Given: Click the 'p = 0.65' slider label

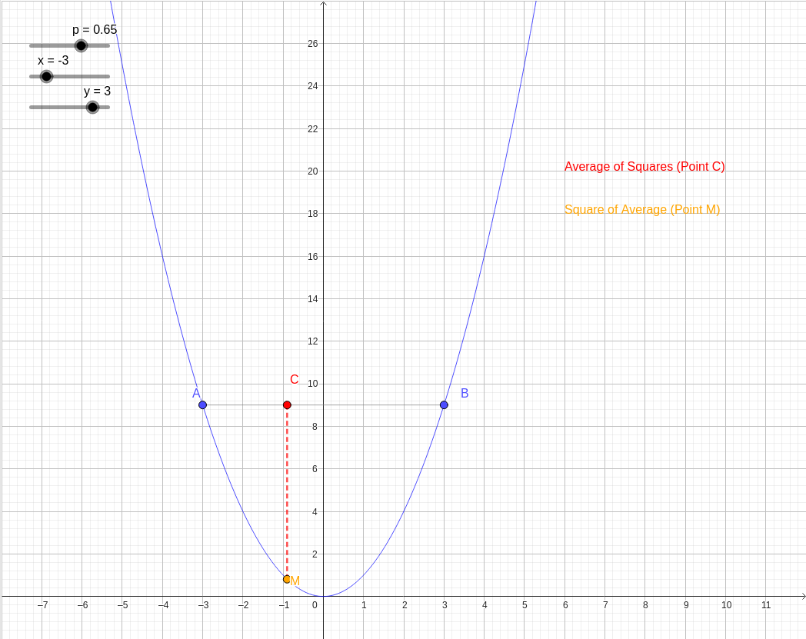Looking at the screenshot, I should pyautogui.click(x=95, y=30).
